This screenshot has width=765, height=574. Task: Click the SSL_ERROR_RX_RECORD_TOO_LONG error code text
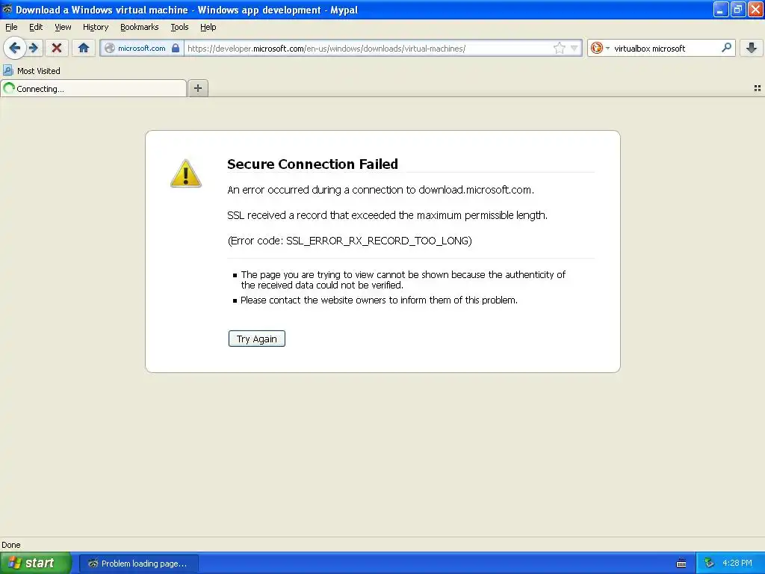[379, 241]
